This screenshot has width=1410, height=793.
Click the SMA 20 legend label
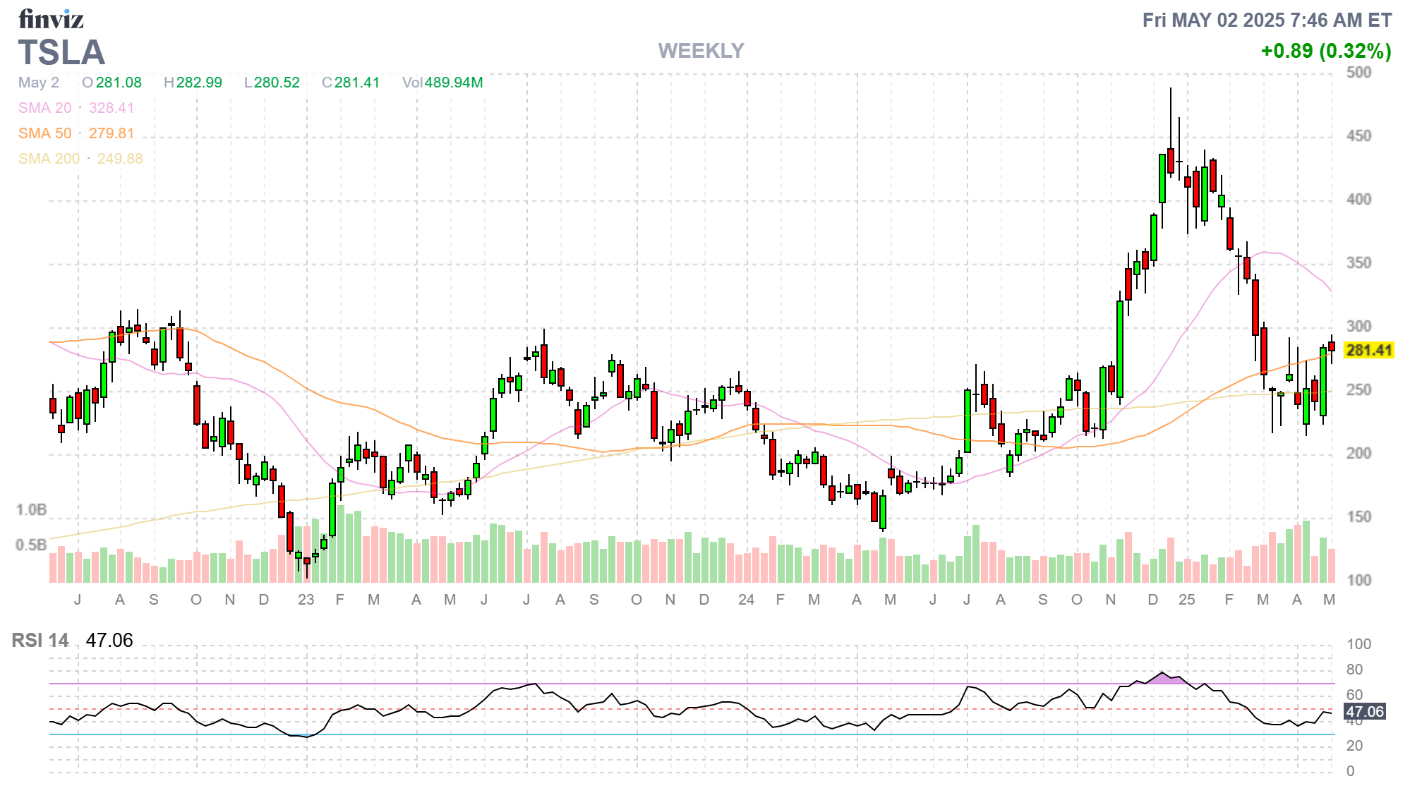point(44,108)
